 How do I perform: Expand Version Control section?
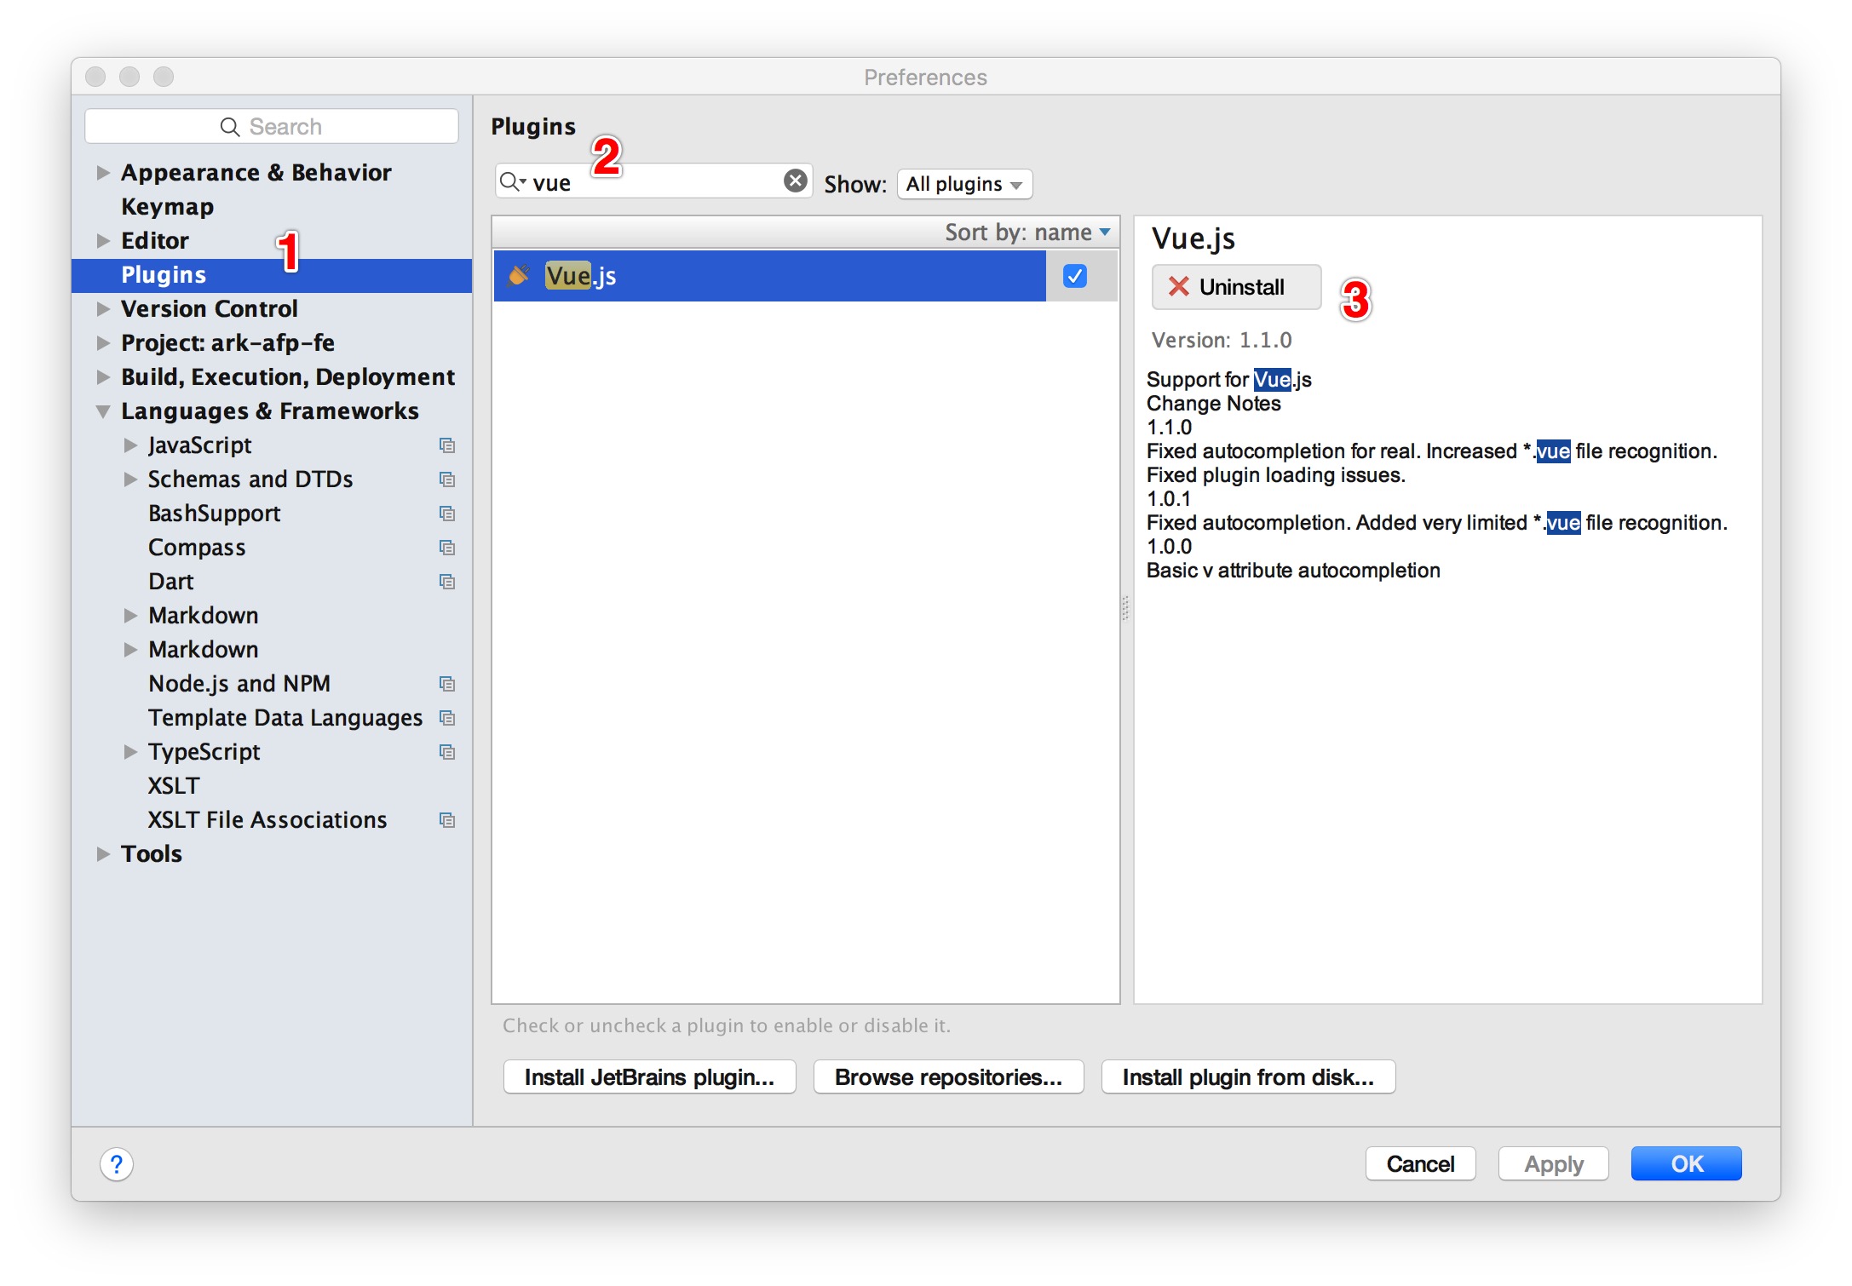coord(103,309)
